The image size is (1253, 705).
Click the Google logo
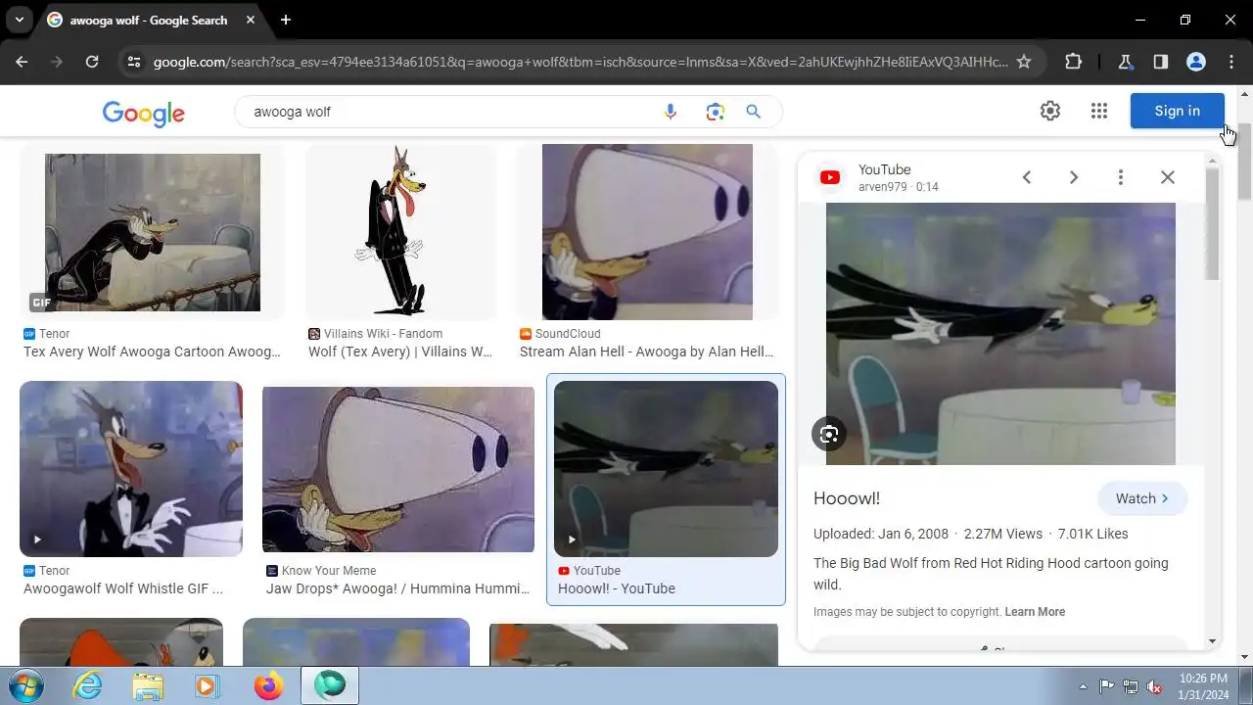(144, 113)
